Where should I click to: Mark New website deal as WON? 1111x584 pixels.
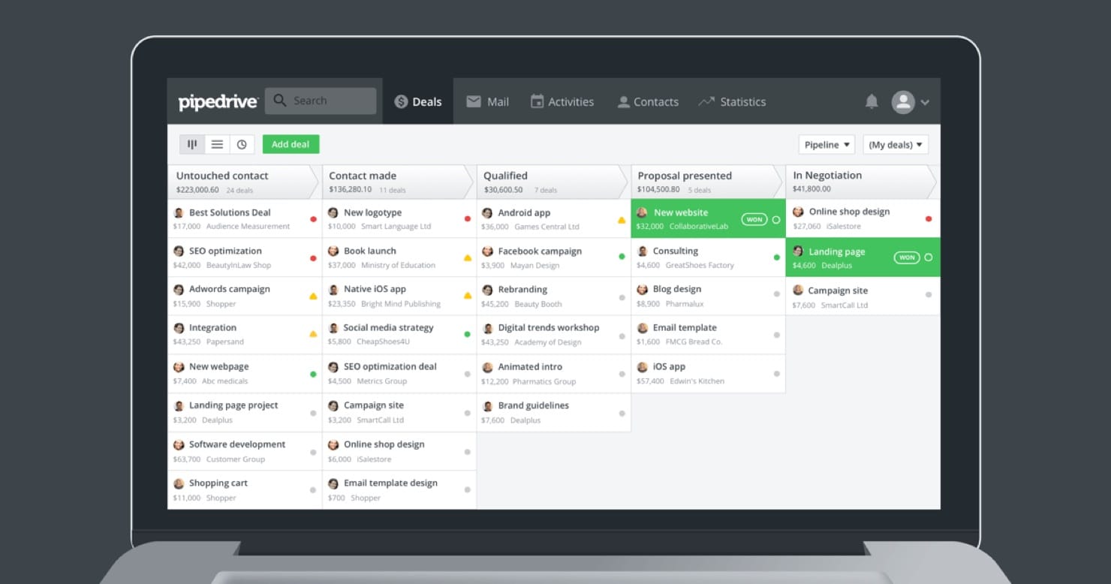(x=756, y=218)
